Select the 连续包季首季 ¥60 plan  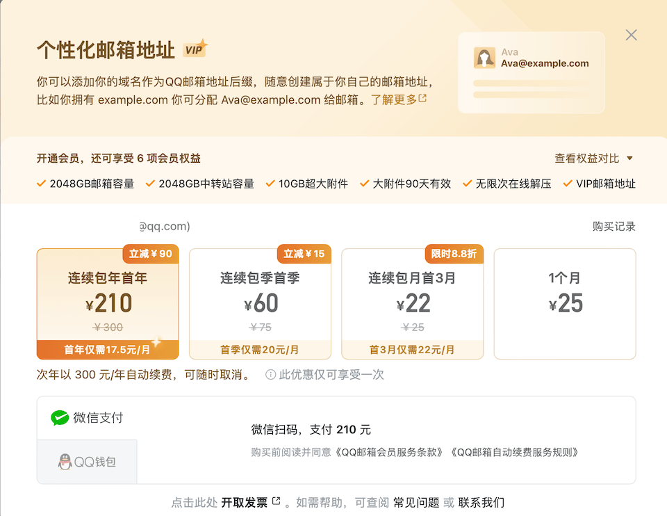click(x=260, y=304)
